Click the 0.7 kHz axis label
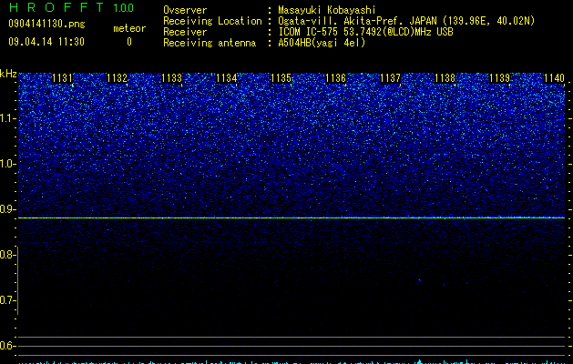The height and width of the screenshot is (364, 573). click(8, 300)
